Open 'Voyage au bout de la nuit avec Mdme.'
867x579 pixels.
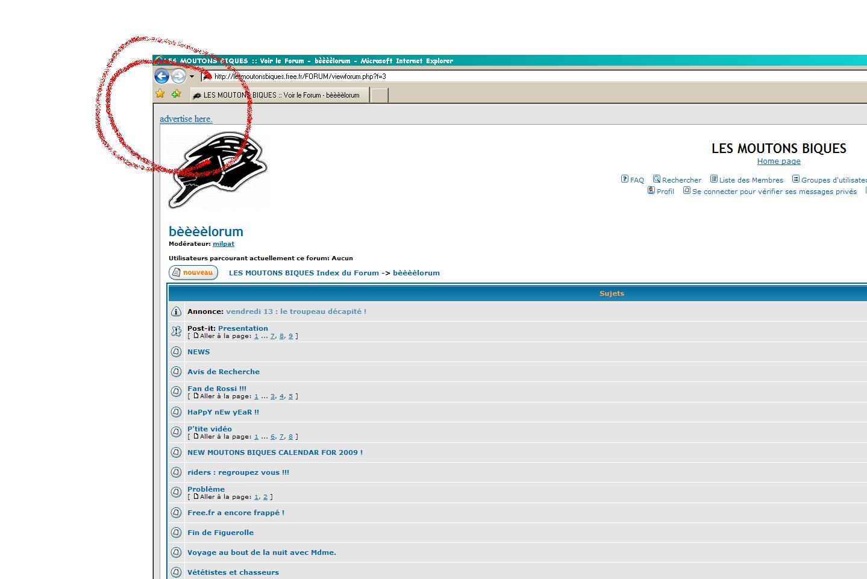pos(261,552)
